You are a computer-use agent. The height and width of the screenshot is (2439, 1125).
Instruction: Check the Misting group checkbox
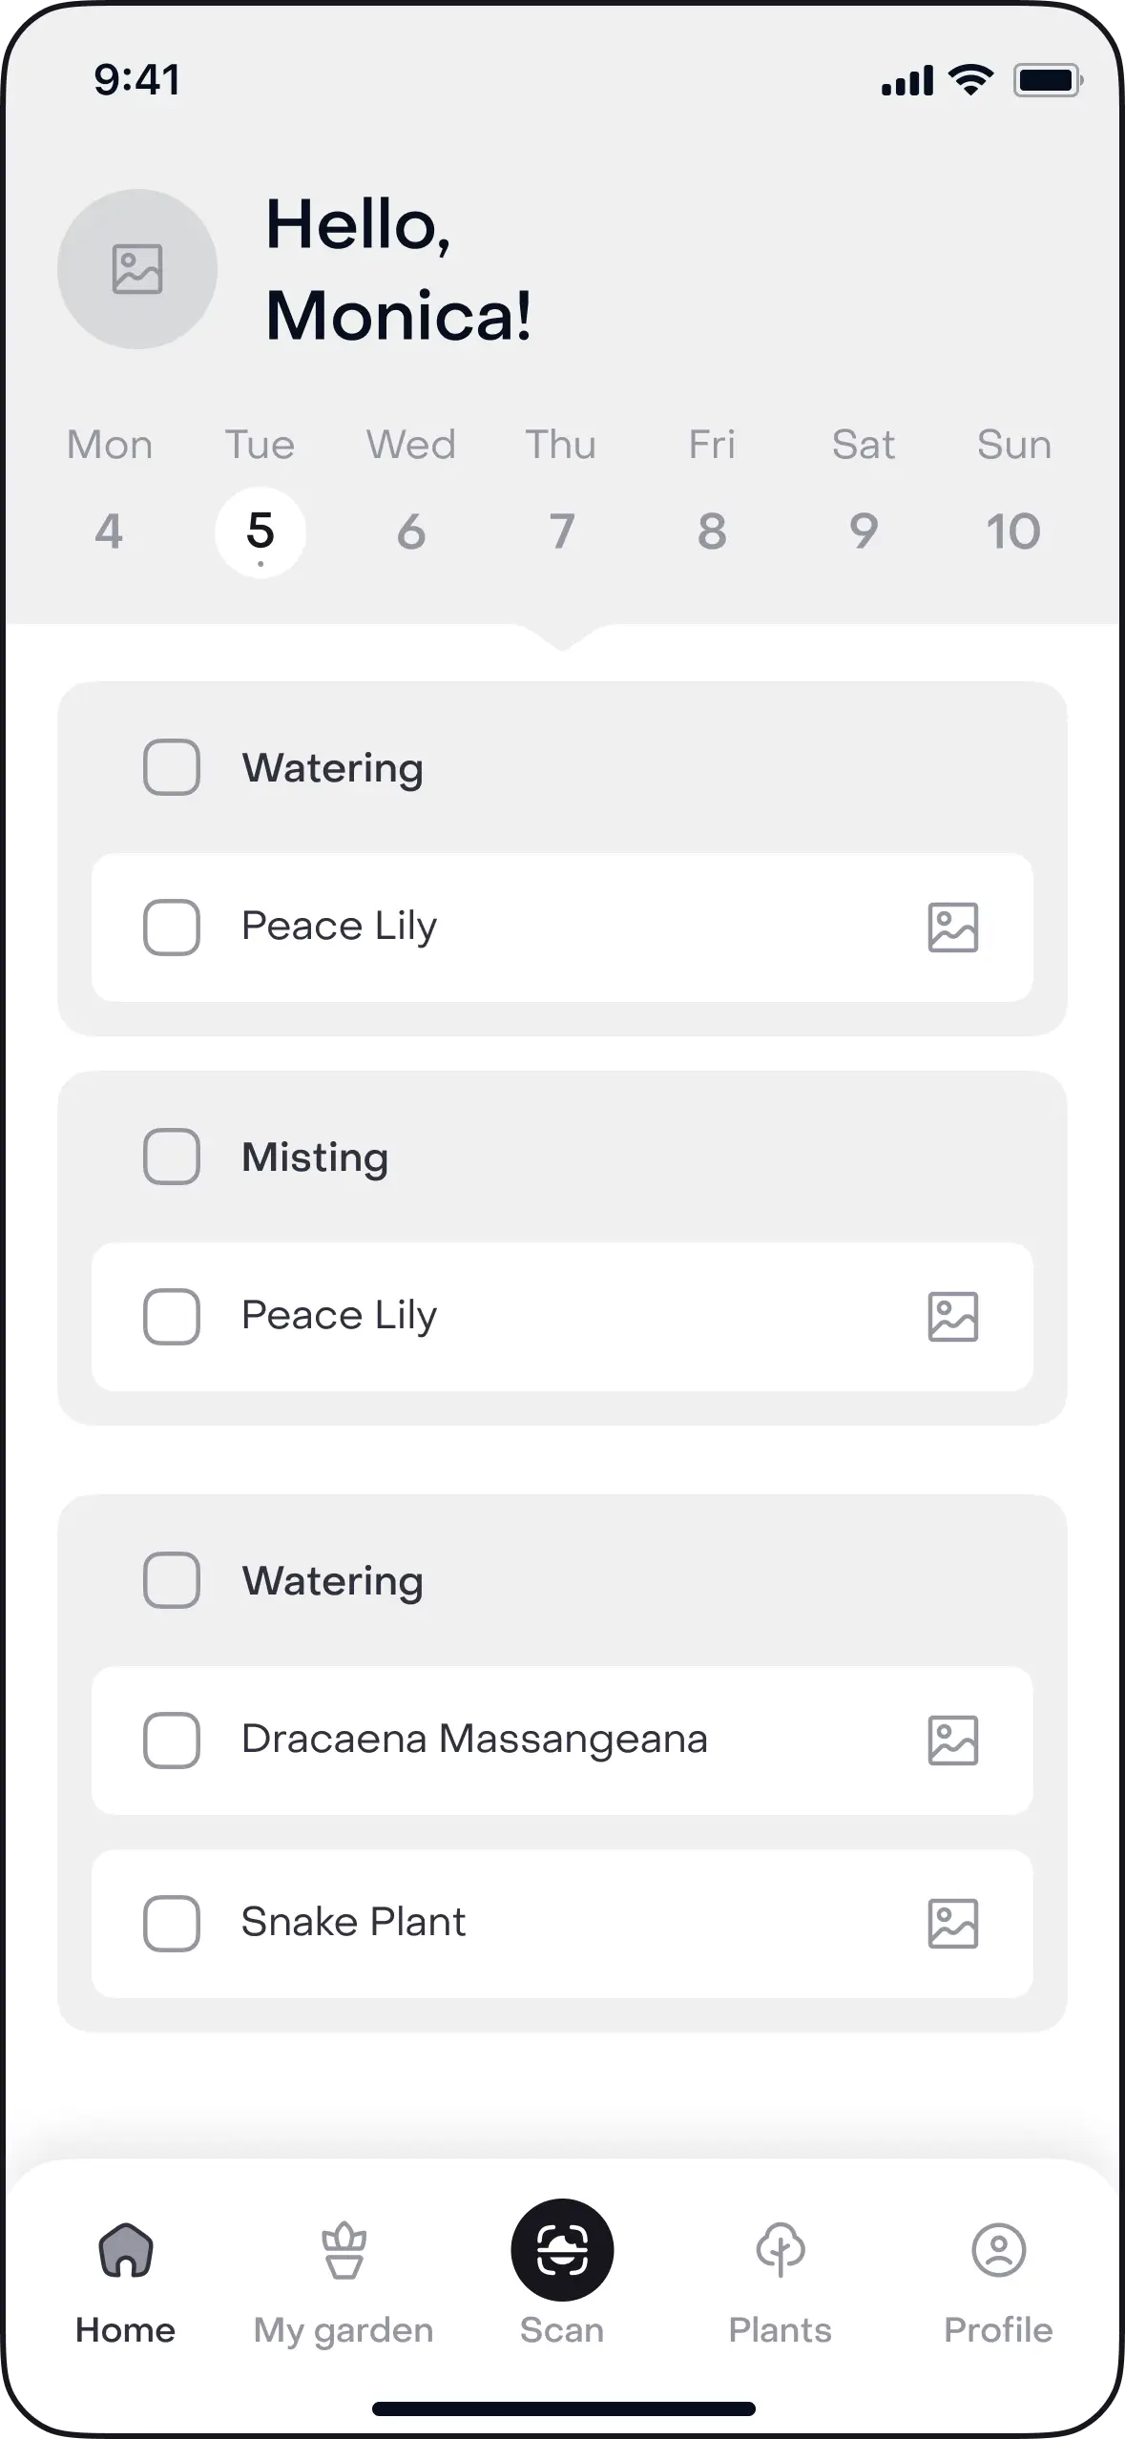click(172, 1157)
